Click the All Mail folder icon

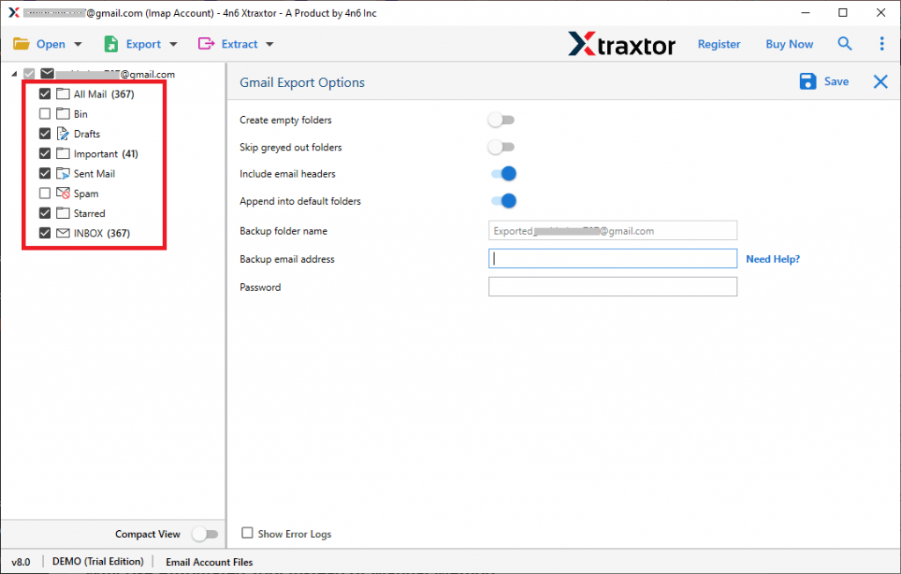pos(62,93)
